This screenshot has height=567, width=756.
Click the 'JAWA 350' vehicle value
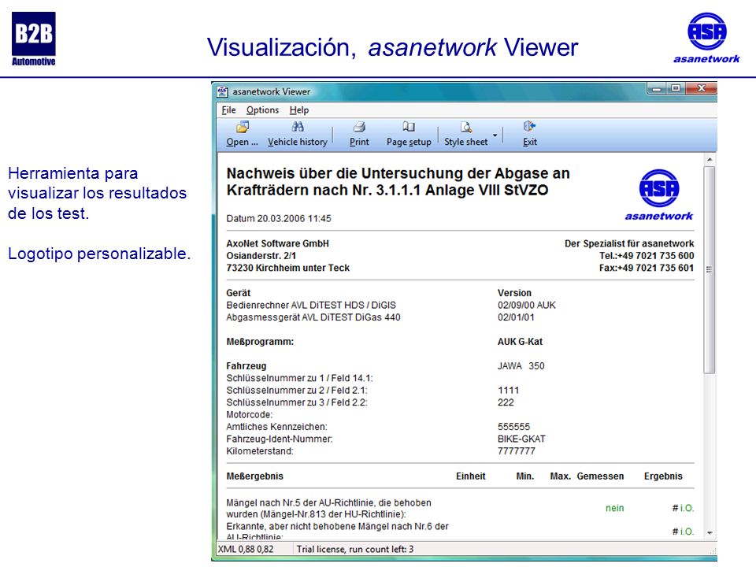coord(521,366)
